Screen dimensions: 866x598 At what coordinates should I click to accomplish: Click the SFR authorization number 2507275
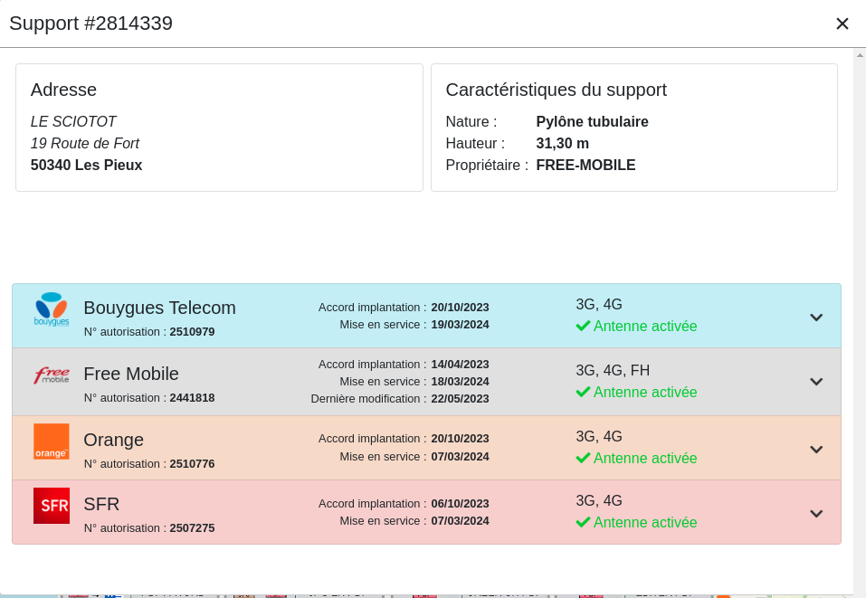(x=192, y=528)
